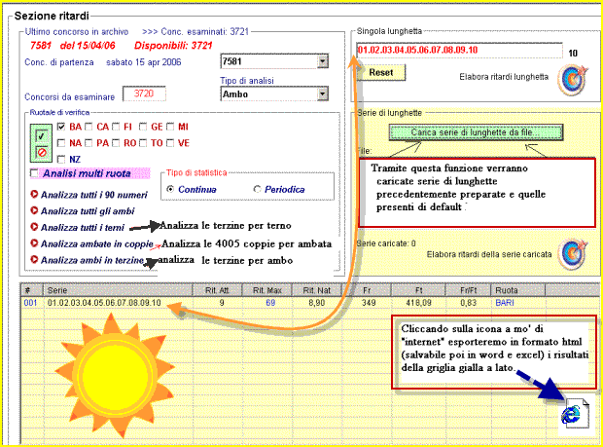
Task: Enable the TO wheel checkbox
Action: tap(143, 143)
